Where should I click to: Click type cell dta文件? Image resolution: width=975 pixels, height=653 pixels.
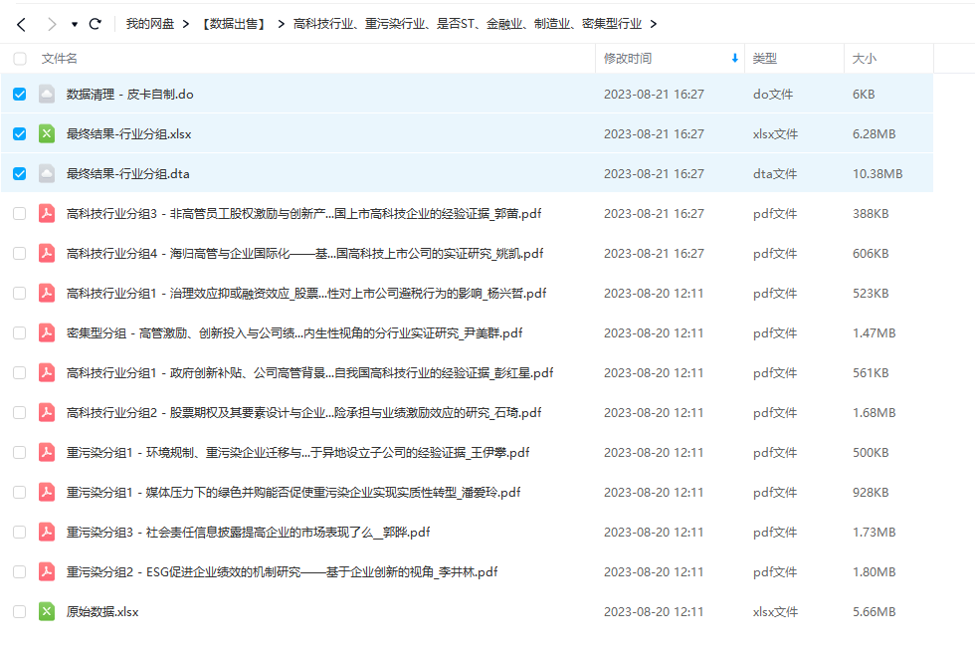(x=775, y=173)
